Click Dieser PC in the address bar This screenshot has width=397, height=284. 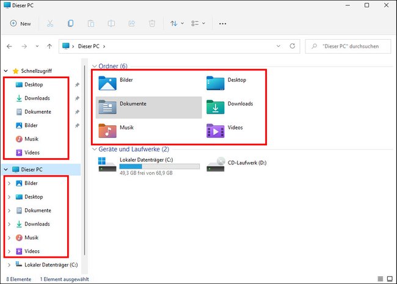point(89,46)
